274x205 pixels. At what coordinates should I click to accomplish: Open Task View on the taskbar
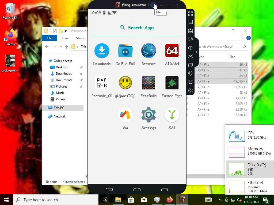[105, 200]
